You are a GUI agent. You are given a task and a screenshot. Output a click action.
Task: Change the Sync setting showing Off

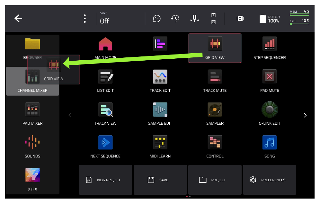(x=104, y=18)
